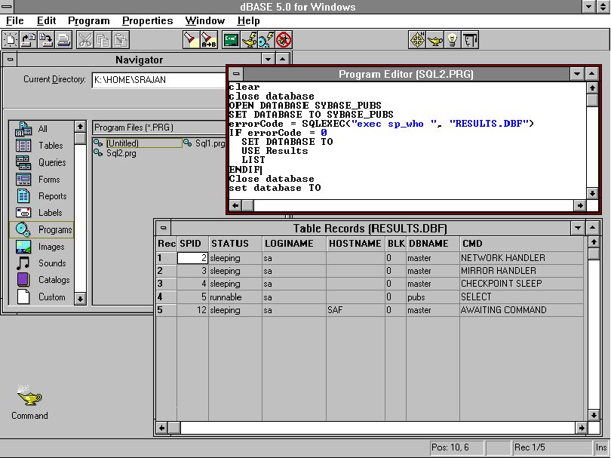Click the CMD column header
611x458 pixels.
521,243
